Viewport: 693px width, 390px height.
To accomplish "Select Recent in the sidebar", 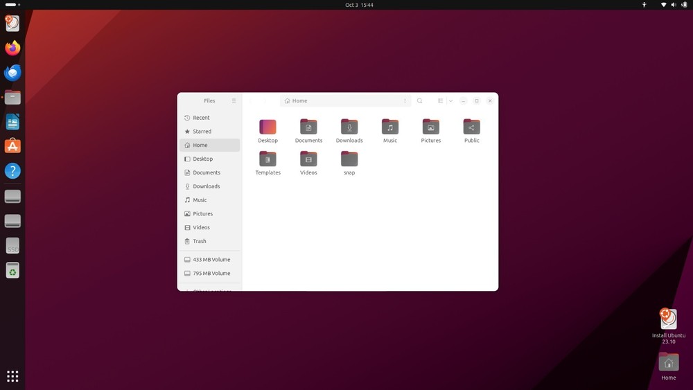I will (x=209, y=118).
